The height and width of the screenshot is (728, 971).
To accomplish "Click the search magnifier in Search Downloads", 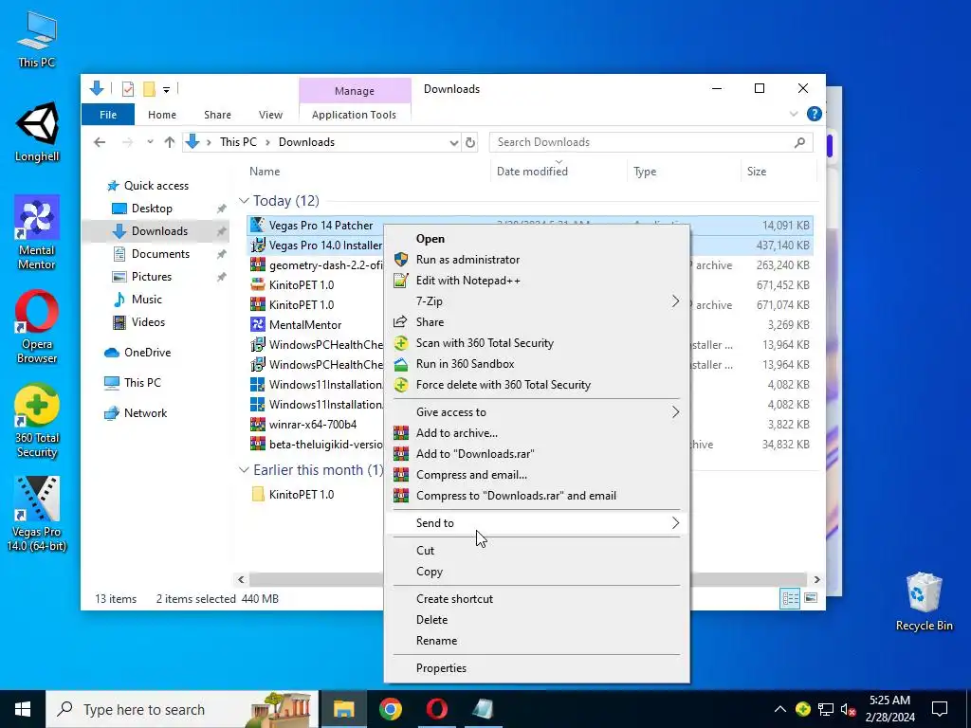I will pyautogui.click(x=799, y=142).
